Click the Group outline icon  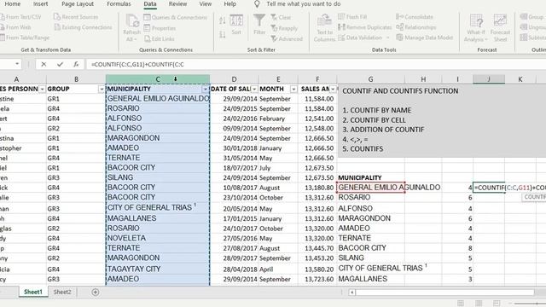(x=523, y=16)
